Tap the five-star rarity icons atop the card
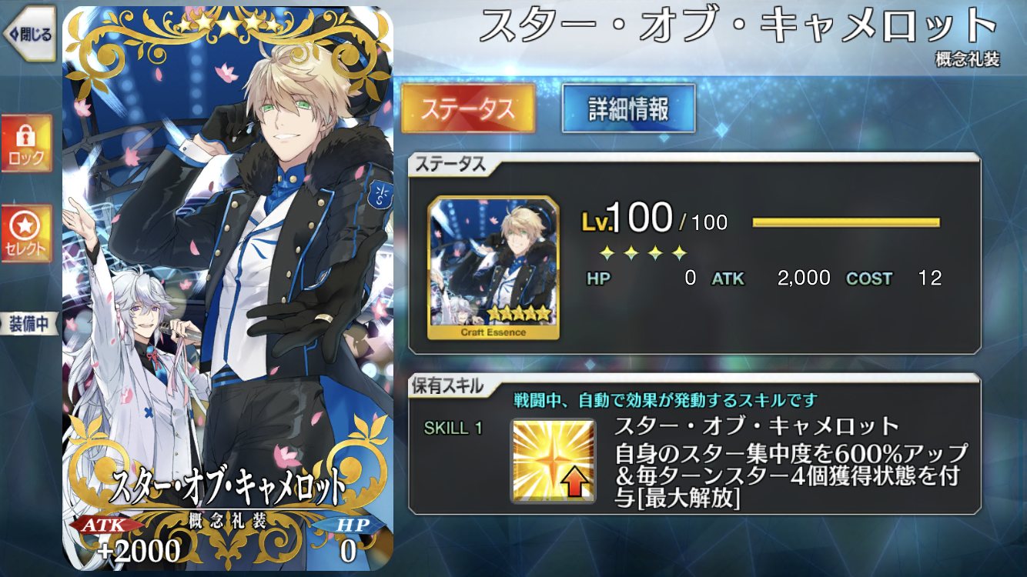Screen dimensions: 1027x577 [227, 25]
